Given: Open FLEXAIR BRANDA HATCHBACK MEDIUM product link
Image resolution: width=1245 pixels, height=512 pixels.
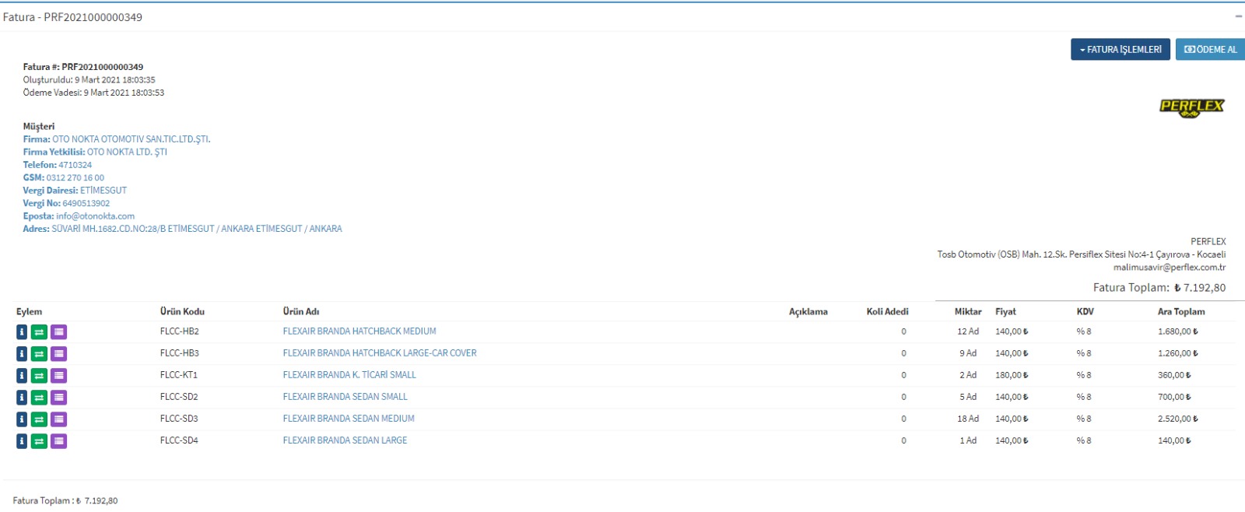Looking at the screenshot, I should 359,331.
